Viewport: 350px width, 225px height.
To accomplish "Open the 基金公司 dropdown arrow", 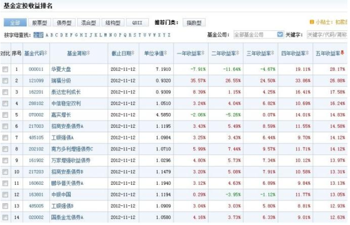I will [280, 34].
